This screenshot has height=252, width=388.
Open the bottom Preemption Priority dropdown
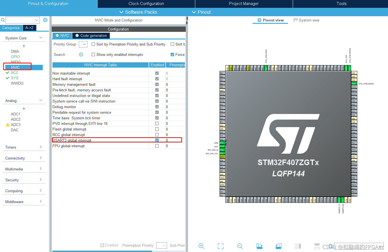tap(161, 245)
